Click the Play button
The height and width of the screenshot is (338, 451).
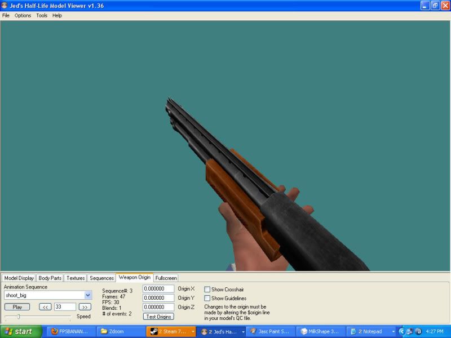click(17, 307)
